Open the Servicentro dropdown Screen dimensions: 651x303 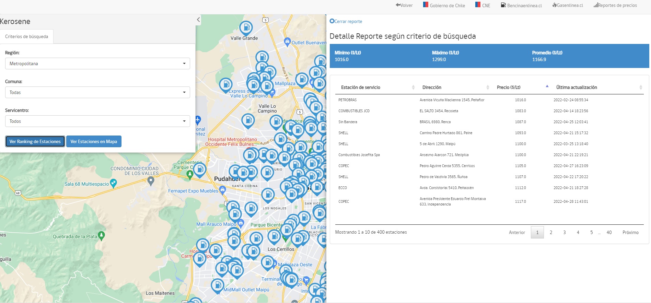[x=97, y=121]
